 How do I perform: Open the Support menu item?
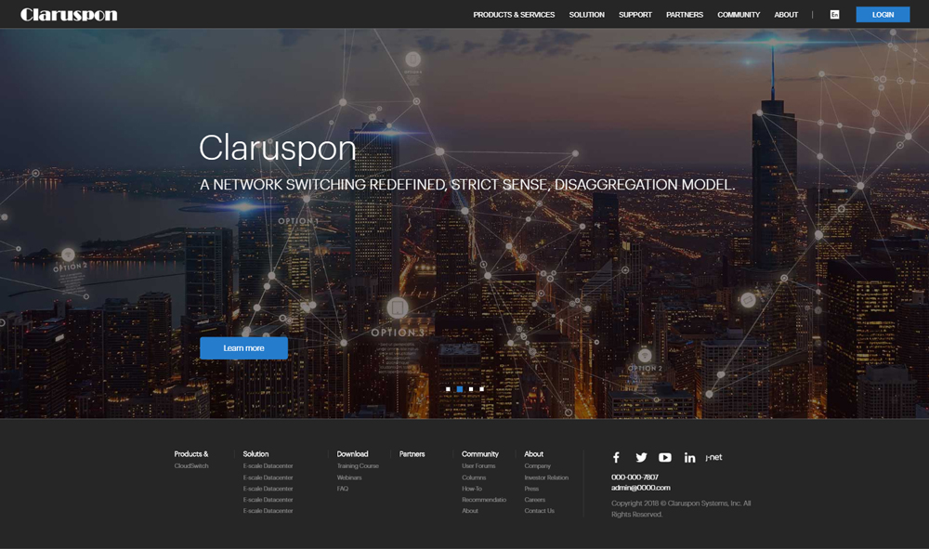[635, 15]
